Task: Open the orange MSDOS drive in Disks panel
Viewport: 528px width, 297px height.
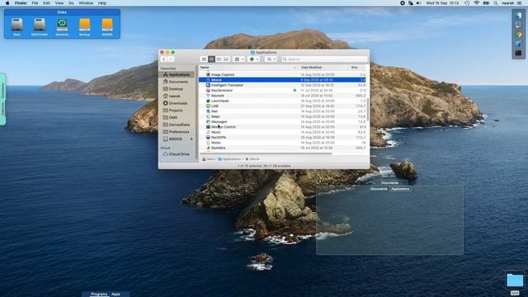Action: (107, 26)
